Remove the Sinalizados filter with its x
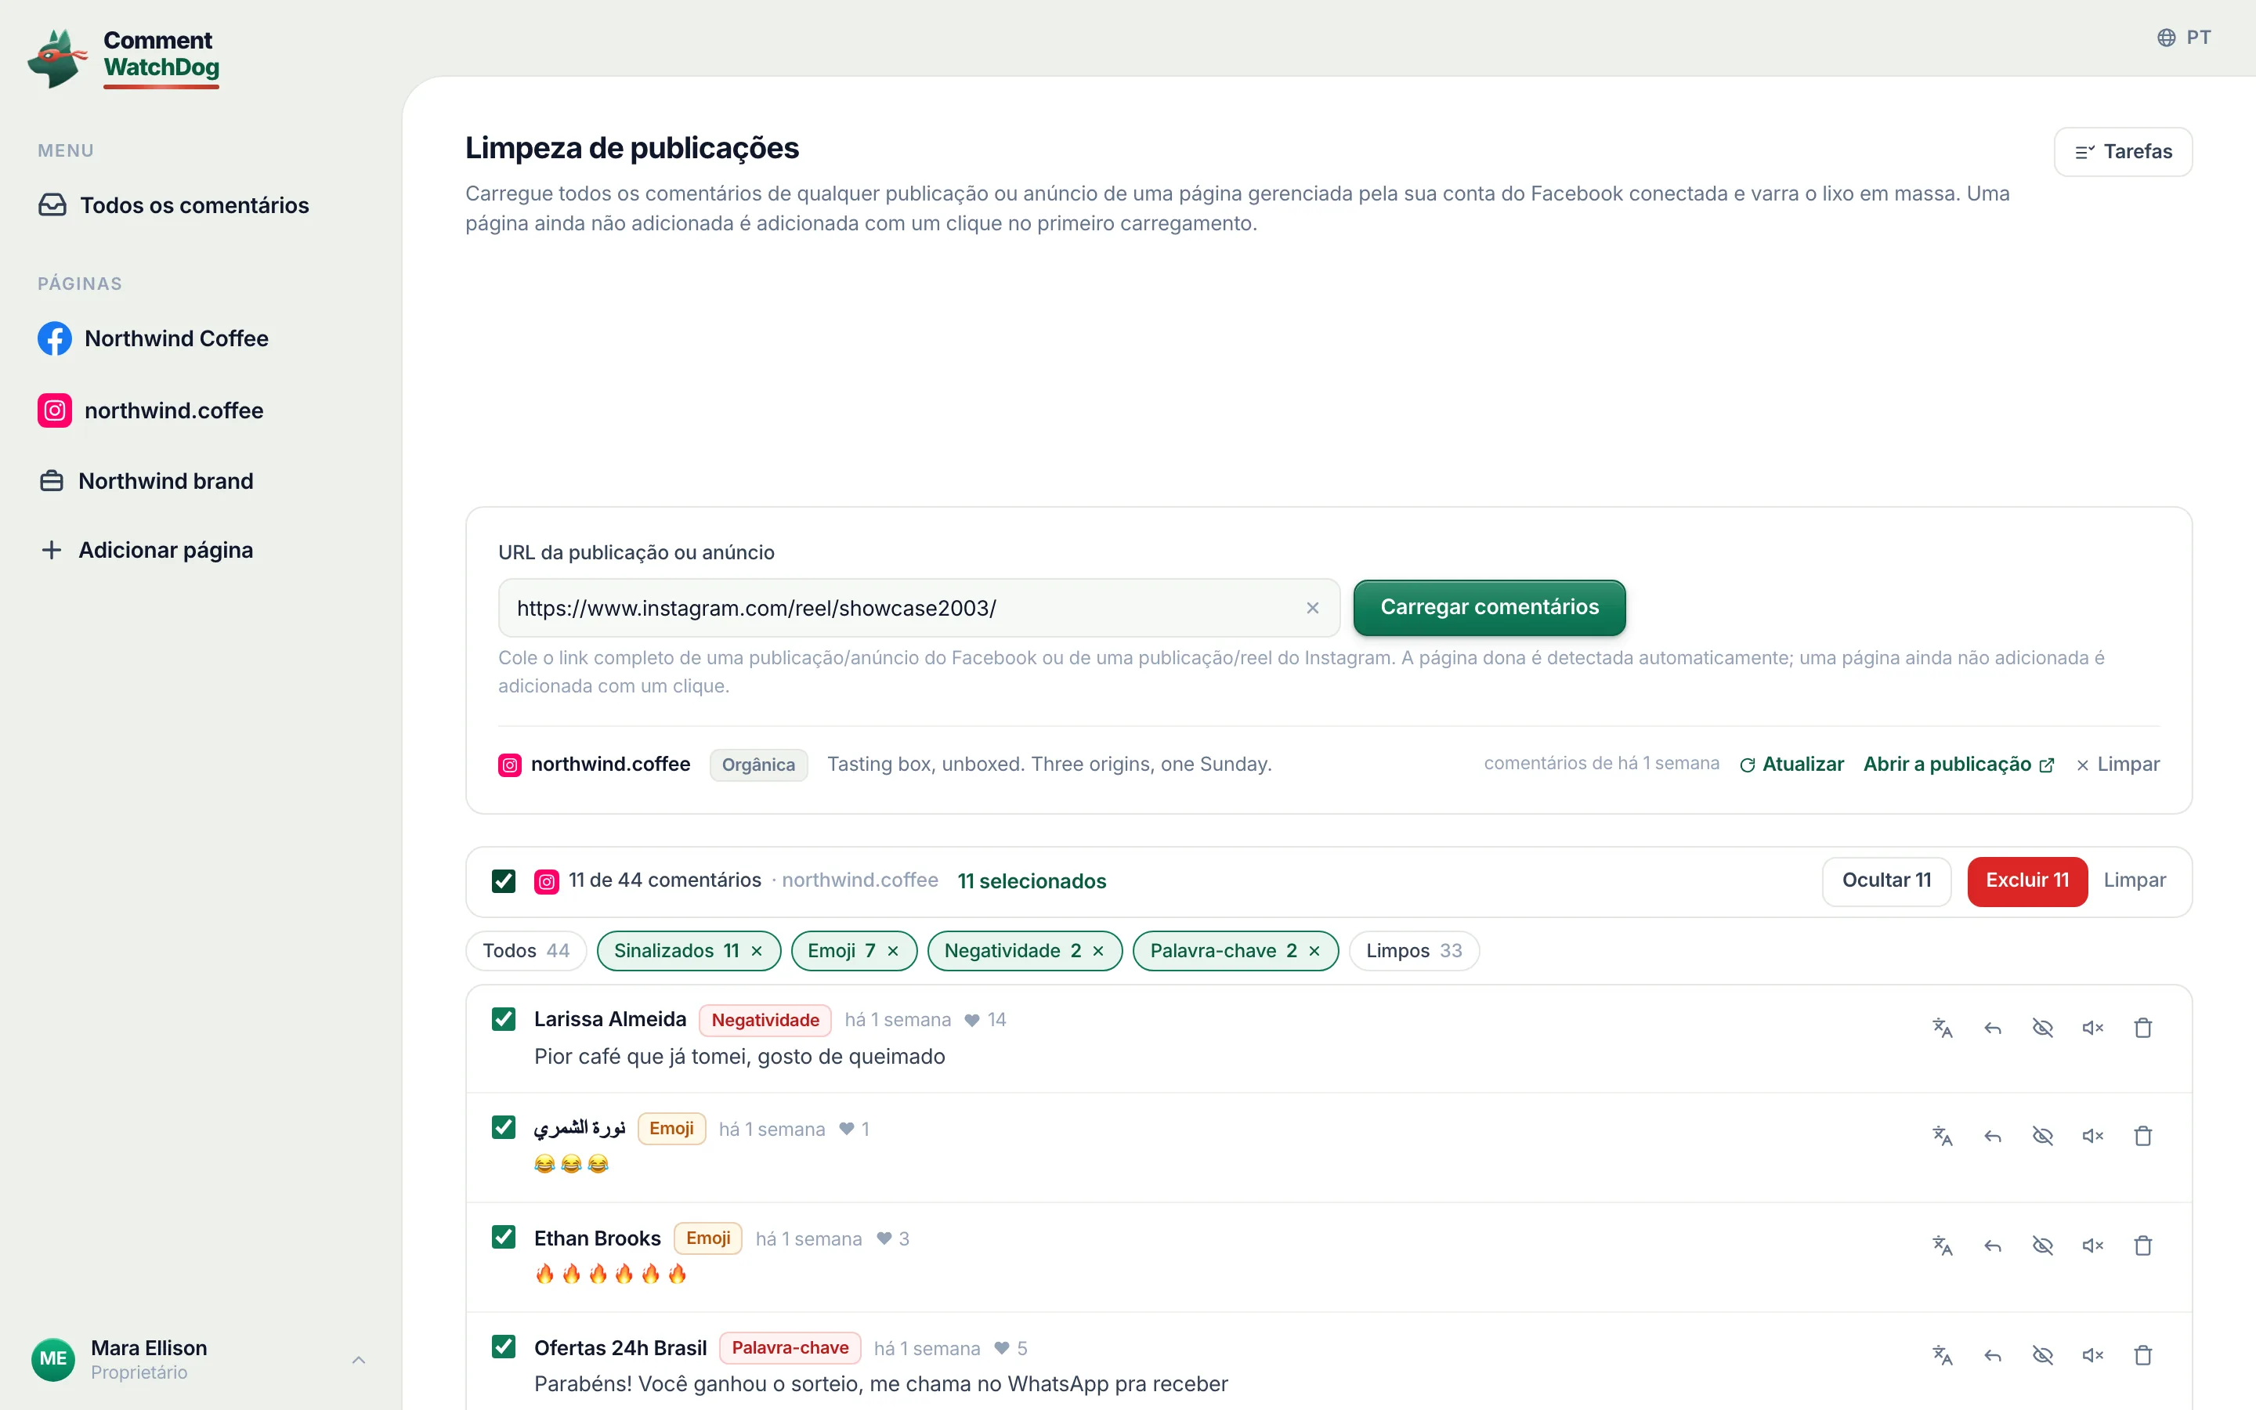 coord(757,951)
